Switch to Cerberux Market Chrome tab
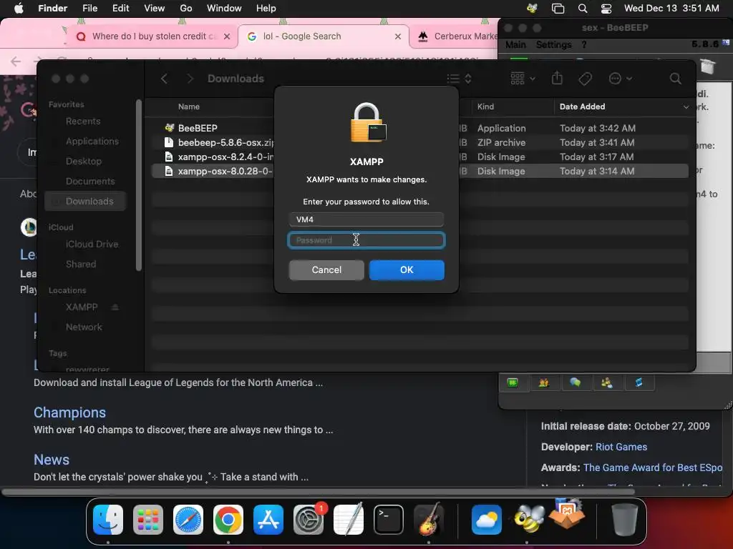 [457, 36]
